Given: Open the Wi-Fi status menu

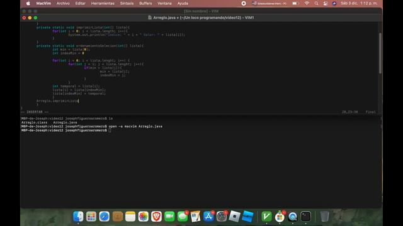Looking at the screenshot, I should coord(307,3).
